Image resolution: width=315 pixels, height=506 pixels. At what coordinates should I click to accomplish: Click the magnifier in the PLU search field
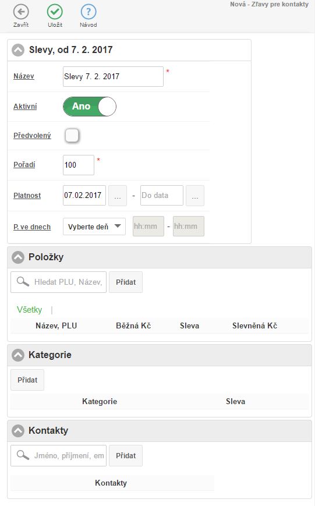[23, 282]
